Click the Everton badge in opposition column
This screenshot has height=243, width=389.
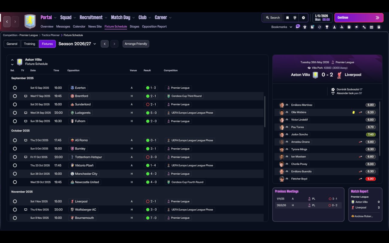pos(72,88)
